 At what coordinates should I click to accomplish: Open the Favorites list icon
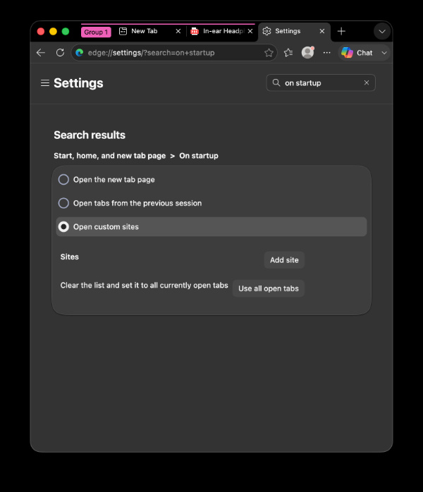tap(288, 53)
